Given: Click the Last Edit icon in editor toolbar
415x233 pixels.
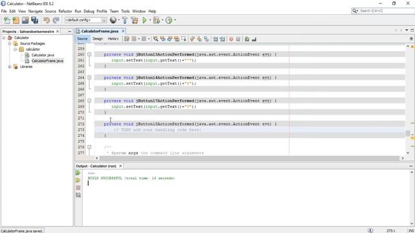Looking at the screenshot, I should 127,39.
